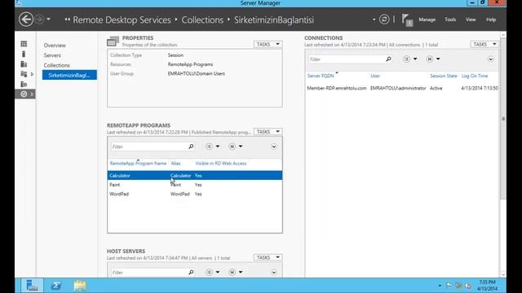Select the Member-RDP.emrahtolu.com connection row
522x293 pixels.
point(402,88)
